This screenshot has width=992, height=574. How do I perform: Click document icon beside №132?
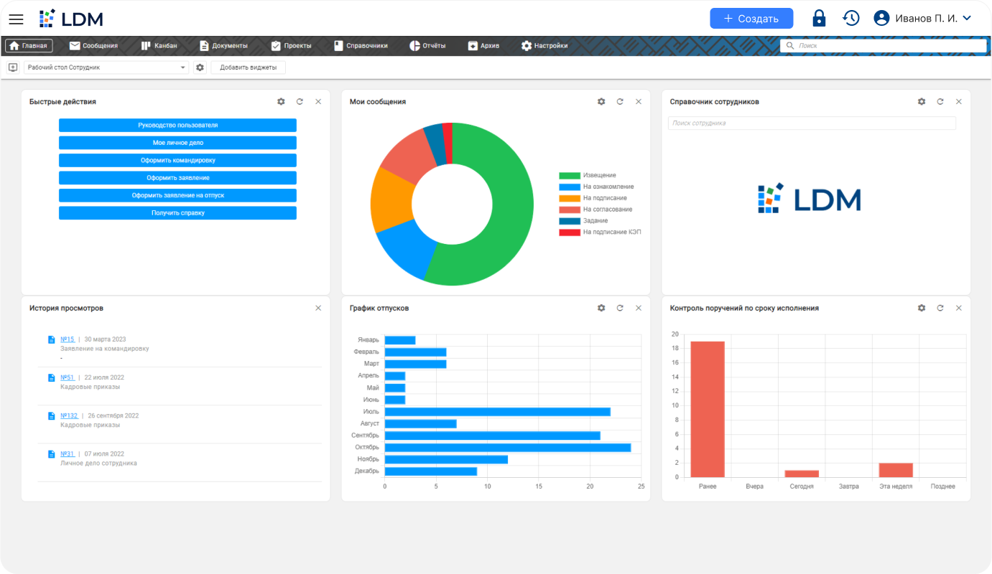pyautogui.click(x=51, y=415)
